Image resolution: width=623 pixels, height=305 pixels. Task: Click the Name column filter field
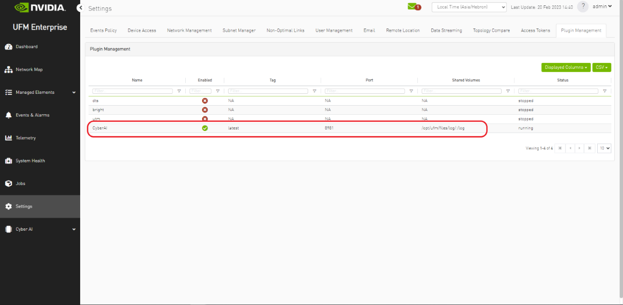(x=132, y=91)
